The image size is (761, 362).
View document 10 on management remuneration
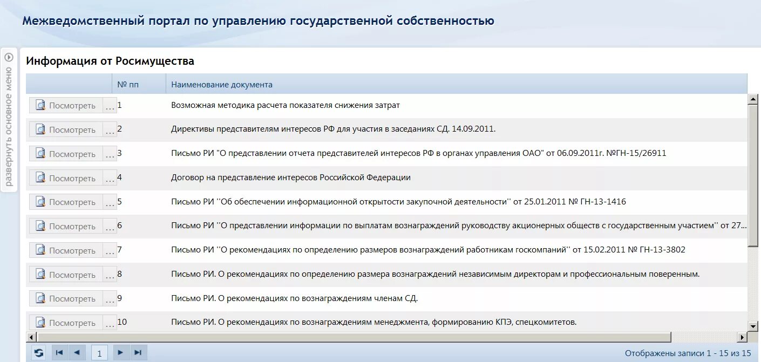tap(65, 323)
